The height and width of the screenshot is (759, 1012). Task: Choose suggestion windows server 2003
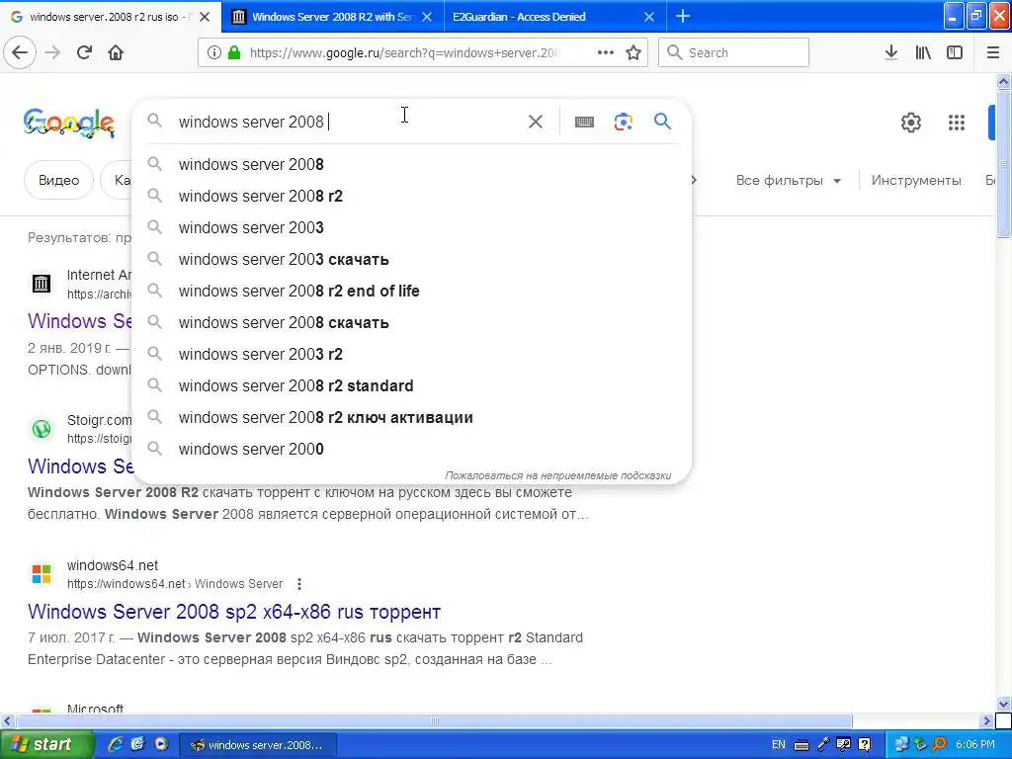pyautogui.click(x=411, y=227)
